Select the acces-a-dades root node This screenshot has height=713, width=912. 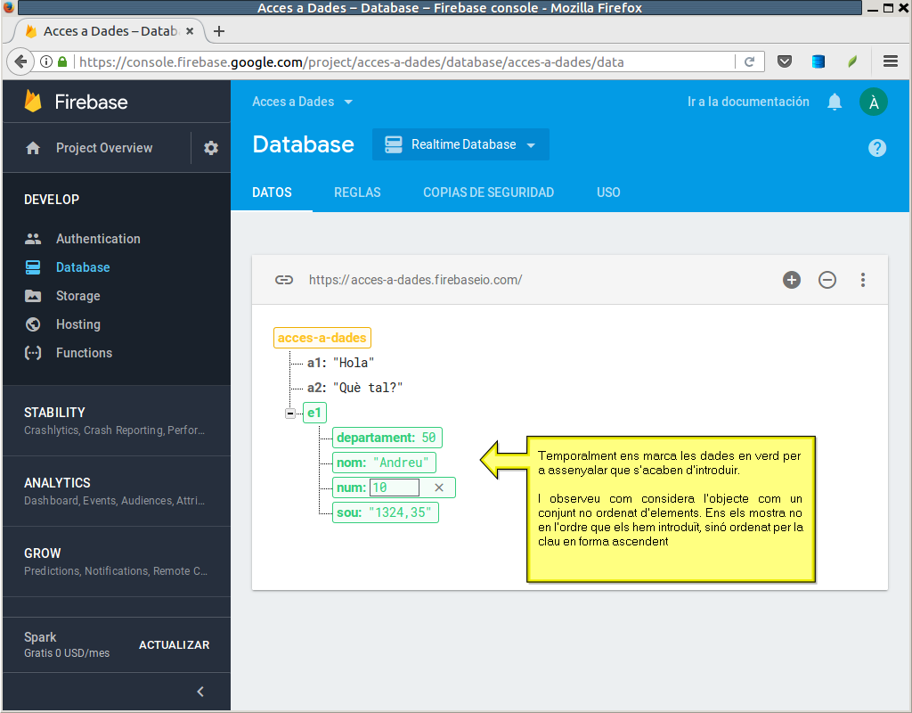[x=322, y=338]
